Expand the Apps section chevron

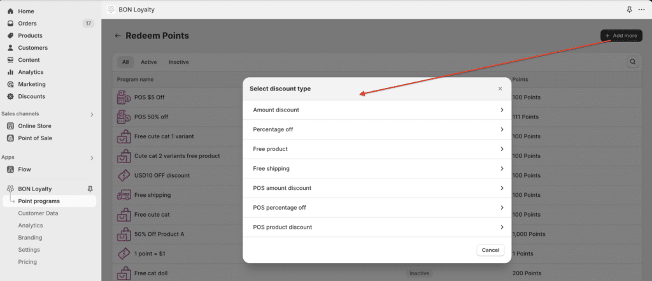pos(92,158)
